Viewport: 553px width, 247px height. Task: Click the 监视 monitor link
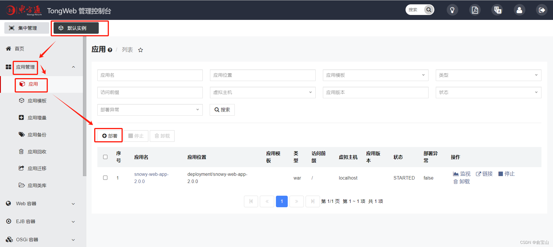point(462,174)
